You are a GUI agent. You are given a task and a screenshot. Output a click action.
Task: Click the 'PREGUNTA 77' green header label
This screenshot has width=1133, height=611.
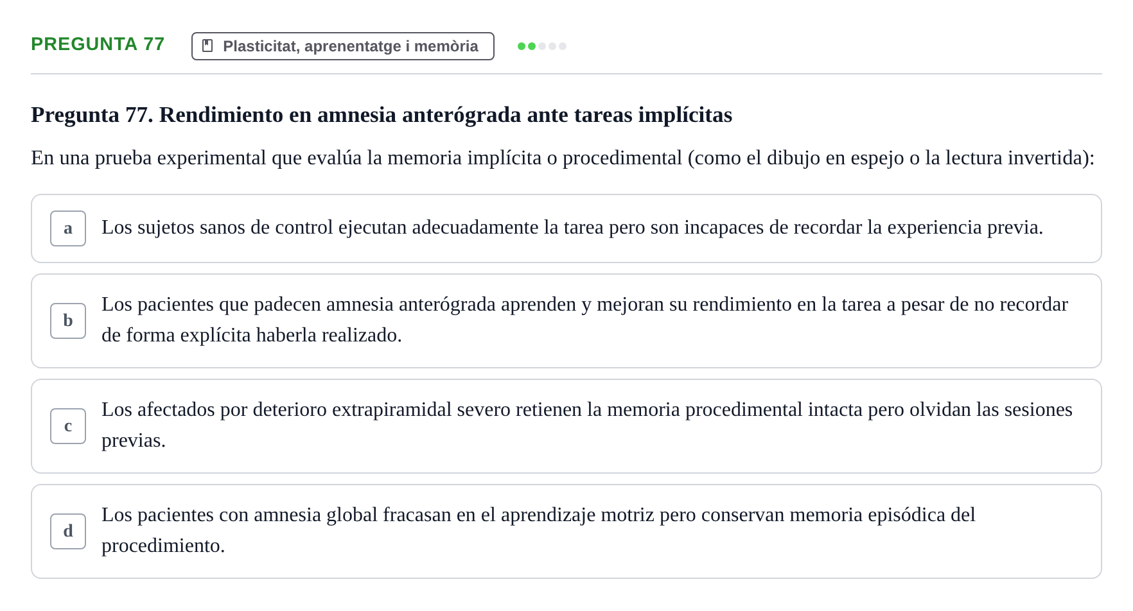98,44
